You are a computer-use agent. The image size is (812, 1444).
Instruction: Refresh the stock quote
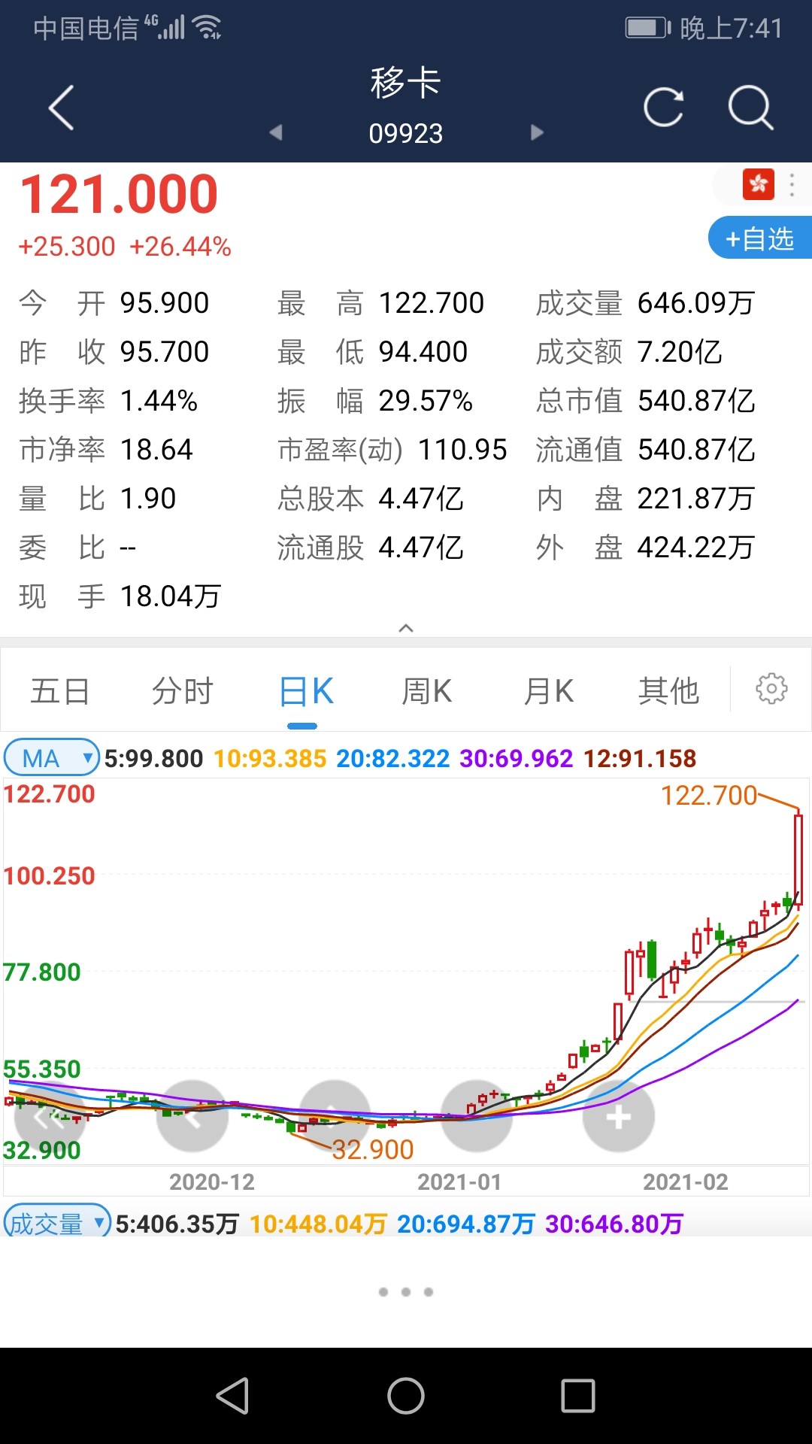tap(663, 107)
